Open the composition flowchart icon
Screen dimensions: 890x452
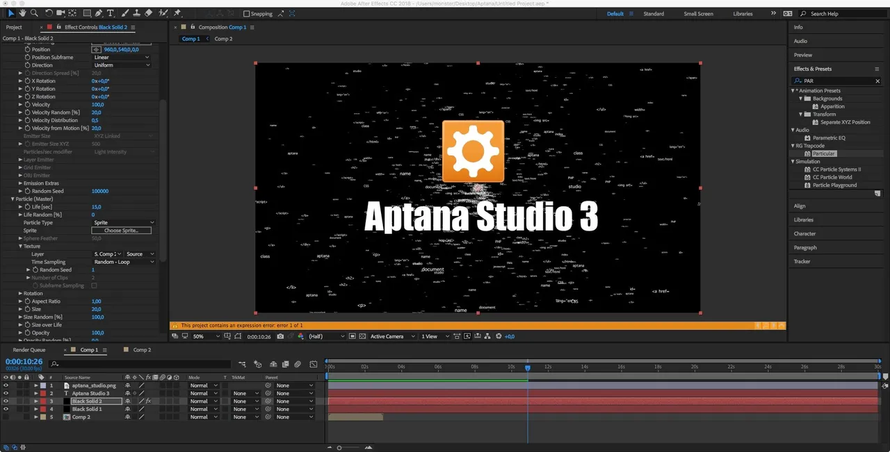[x=487, y=336]
